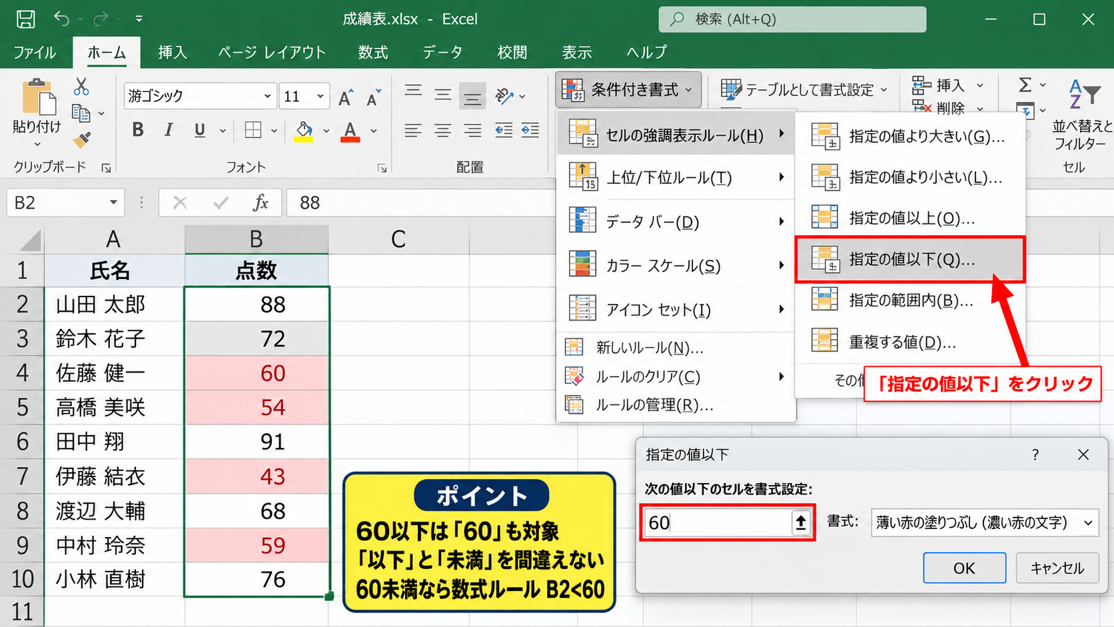1114x627 pixels.
Task: Click the decrease indent icon
Action: pyautogui.click(x=504, y=131)
